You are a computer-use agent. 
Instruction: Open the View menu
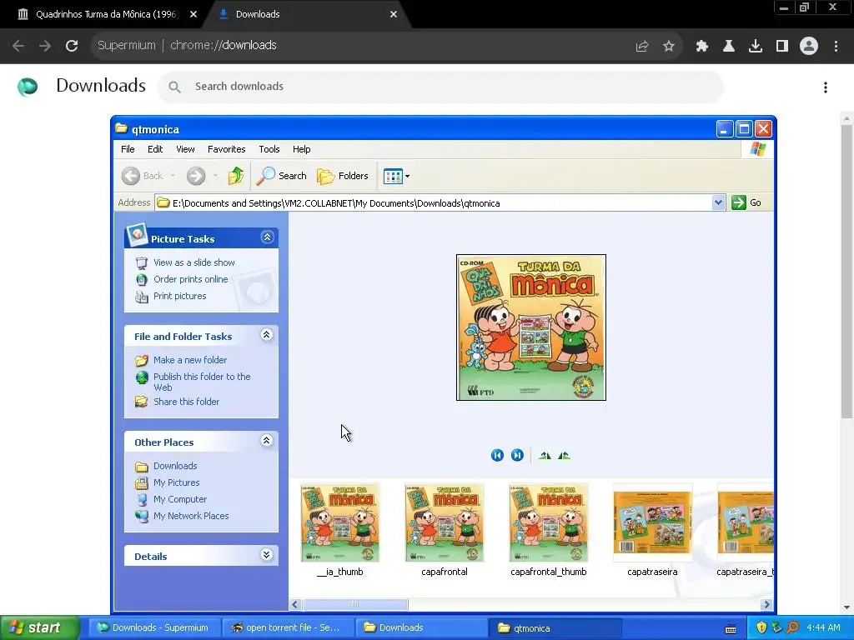[x=185, y=149]
